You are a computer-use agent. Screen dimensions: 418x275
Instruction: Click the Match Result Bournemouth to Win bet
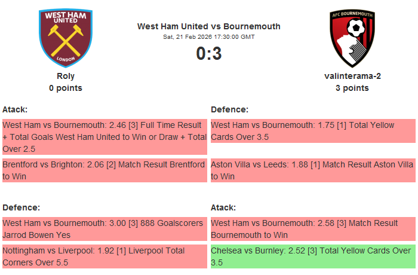(313, 229)
